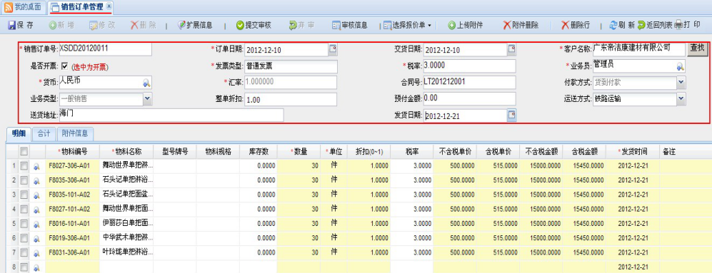Toggle the select-all checkbox in table header
The height and width of the screenshot is (273, 712).
tap(24, 151)
